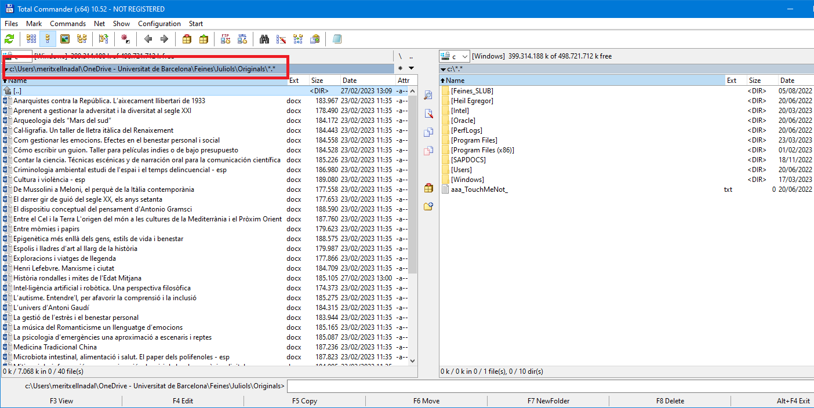Viewport: 814px width, 408px height.
Task: Expand the right panel c:\*.* path arrow
Action: [444, 69]
